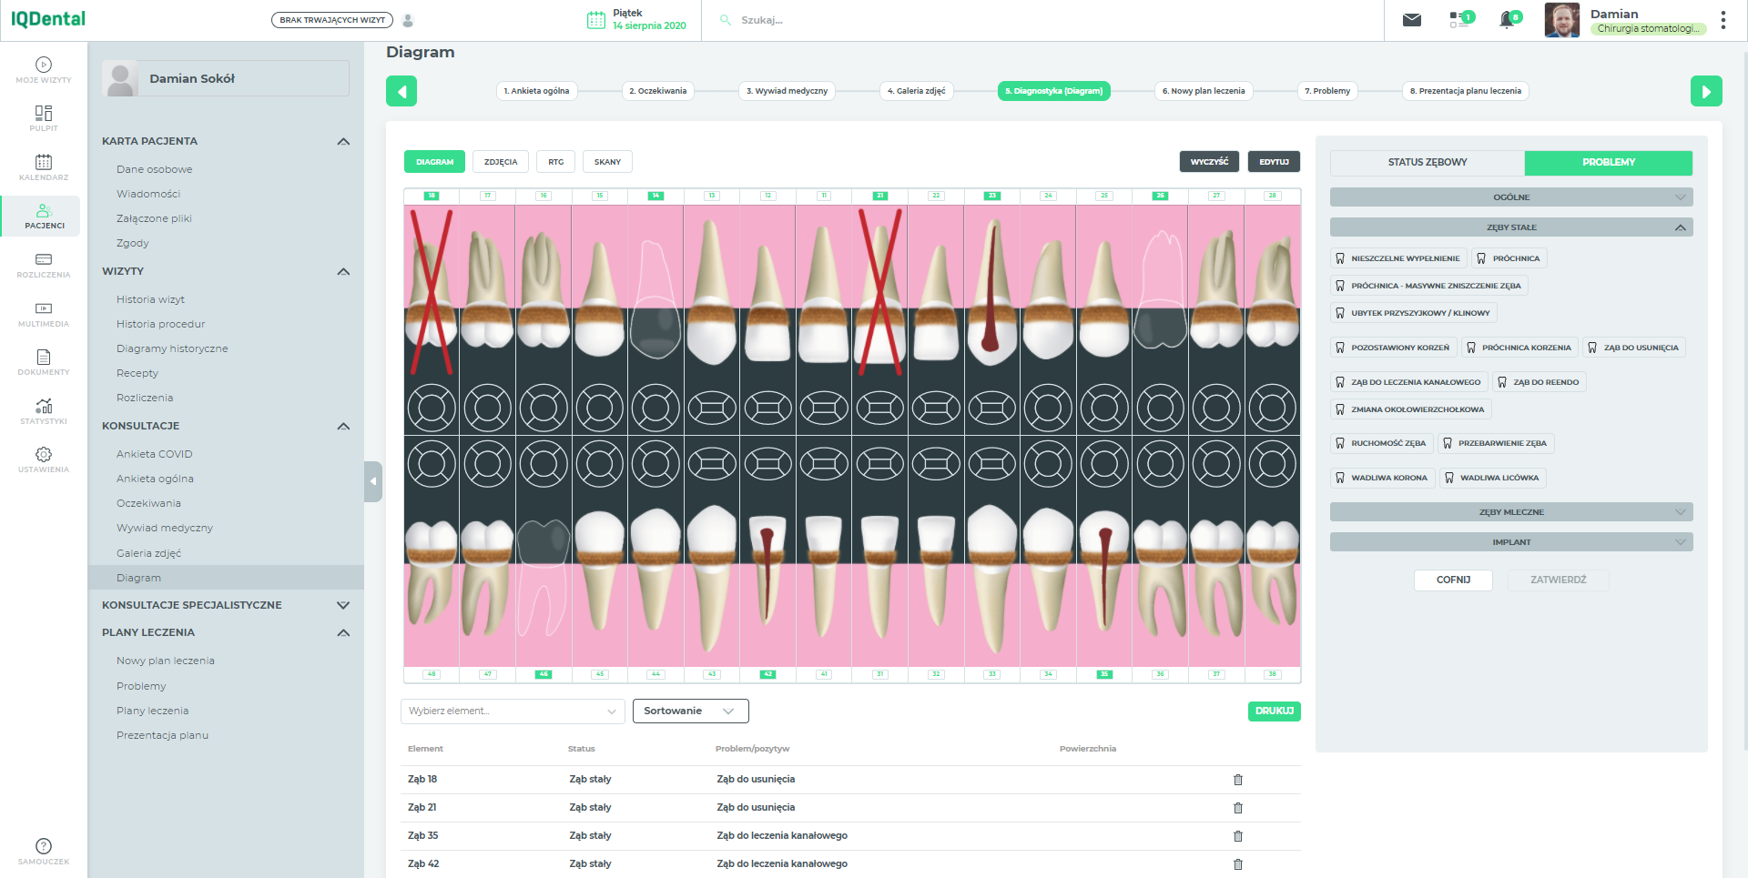Delete the Ząb 21 table row

[x=1238, y=808]
